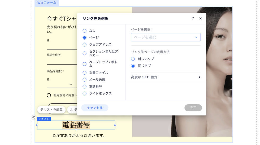Image resolution: width=260 pixels, height=145 pixels.
Task: Click the rotate handle icon beside text box
Action: [34, 117]
